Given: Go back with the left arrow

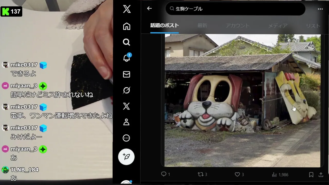Looking at the screenshot, I should pyautogui.click(x=149, y=8).
